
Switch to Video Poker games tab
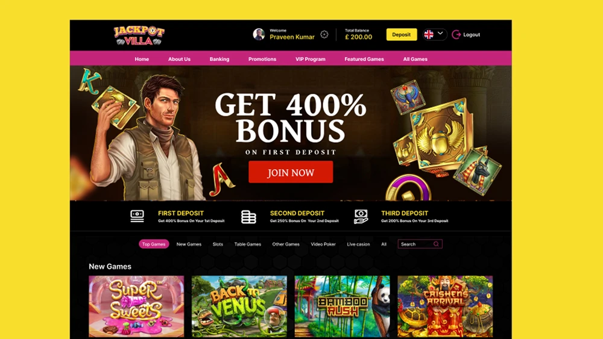[x=323, y=244]
